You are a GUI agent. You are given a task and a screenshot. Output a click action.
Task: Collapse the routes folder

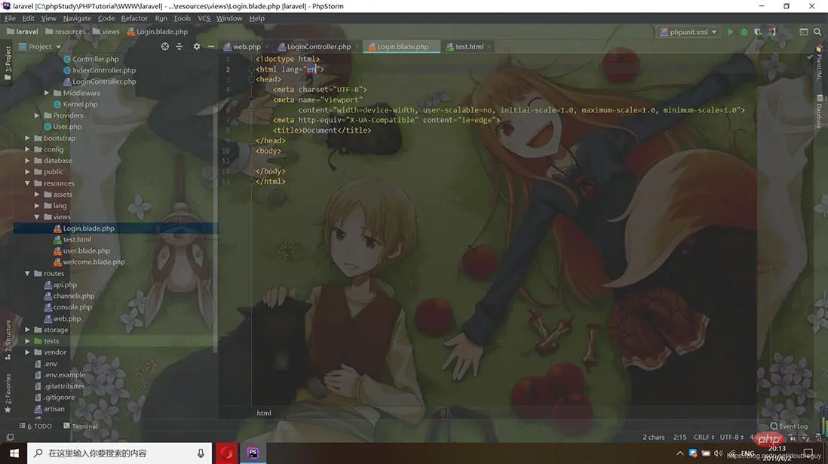28,273
